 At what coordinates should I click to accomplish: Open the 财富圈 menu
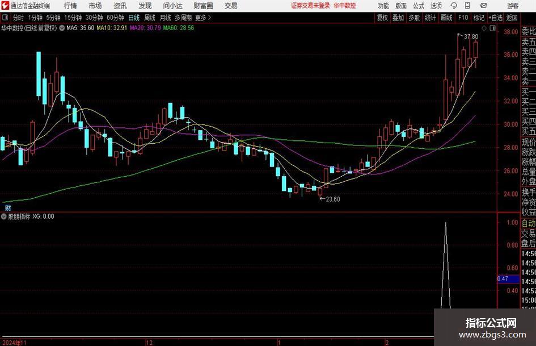203,6
